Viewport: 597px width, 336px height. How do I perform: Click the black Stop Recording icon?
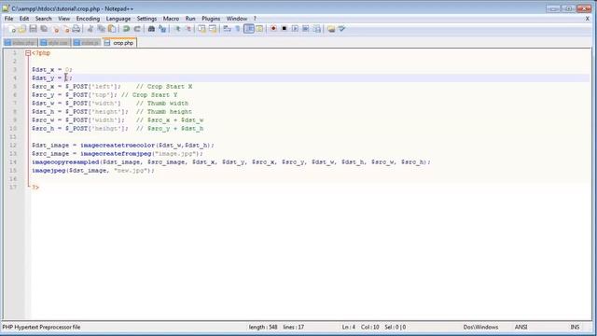284,29
